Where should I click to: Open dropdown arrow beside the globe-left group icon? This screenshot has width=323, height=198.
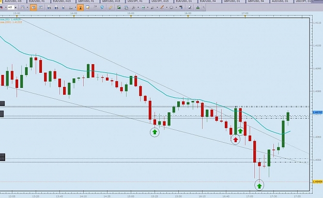click(x=75, y=8)
